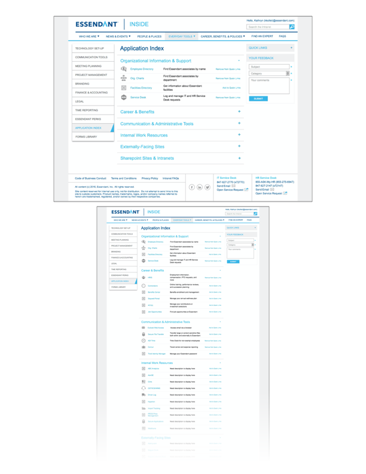The height and width of the screenshot is (474, 366).
Task: Expand the Quick Links panel in upper page
Action: point(291,48)
